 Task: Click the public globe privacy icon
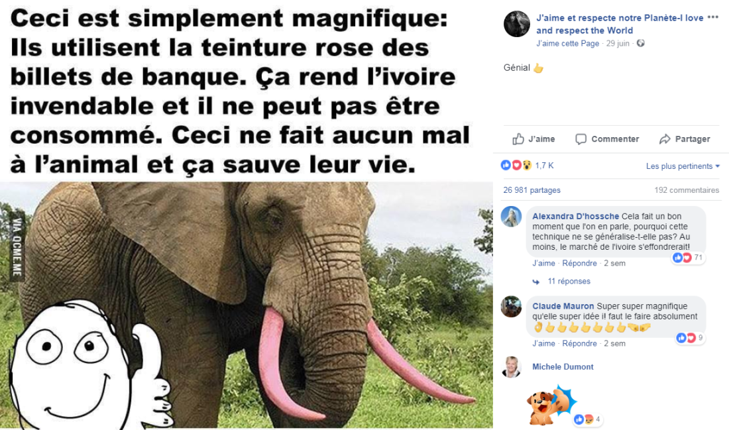click(x=641, y=43)
